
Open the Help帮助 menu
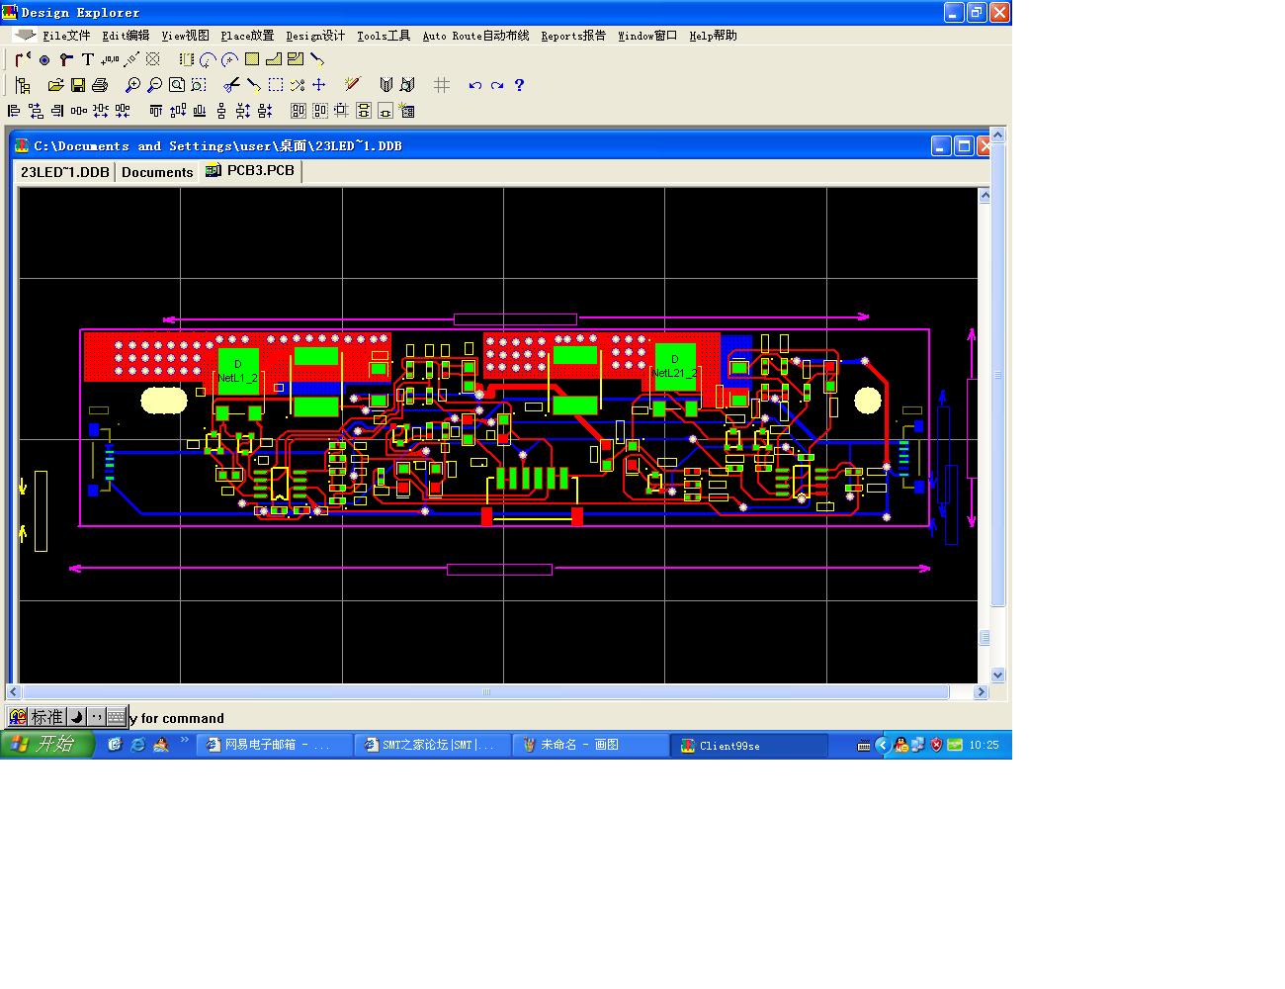coord(713,36)
